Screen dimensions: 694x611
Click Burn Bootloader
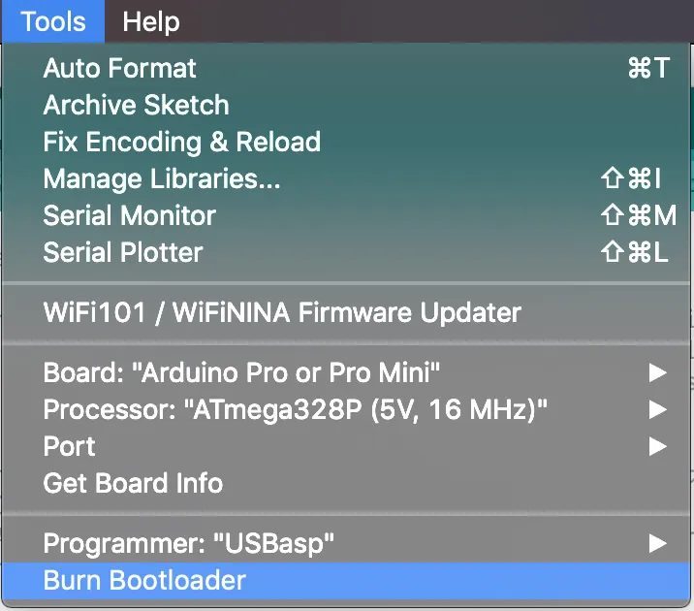coord(144,580)
